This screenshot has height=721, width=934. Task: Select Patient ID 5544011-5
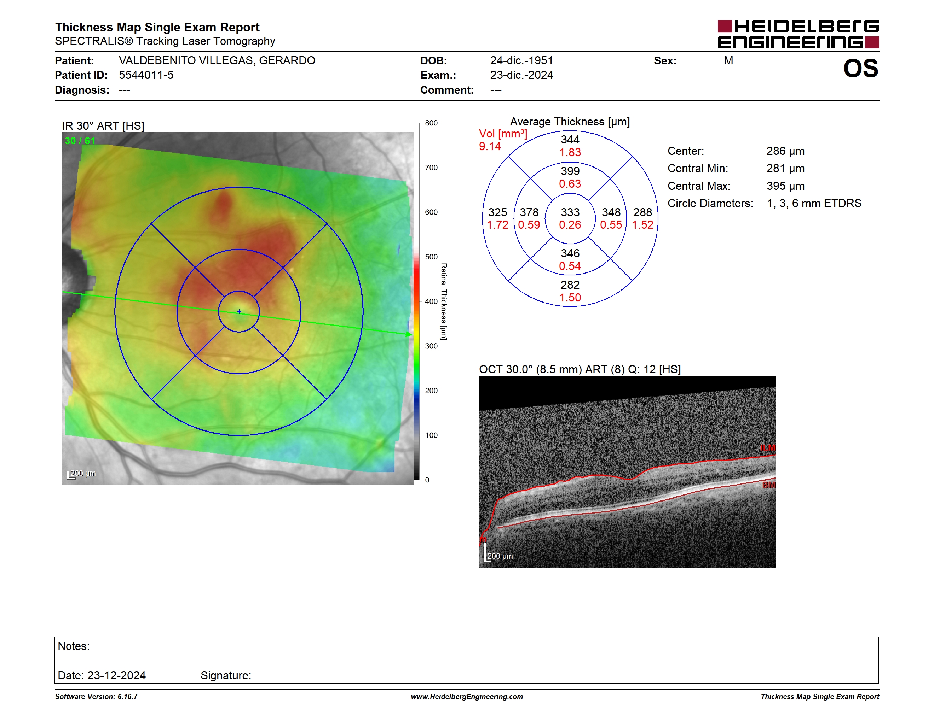[x=146, y=75]
